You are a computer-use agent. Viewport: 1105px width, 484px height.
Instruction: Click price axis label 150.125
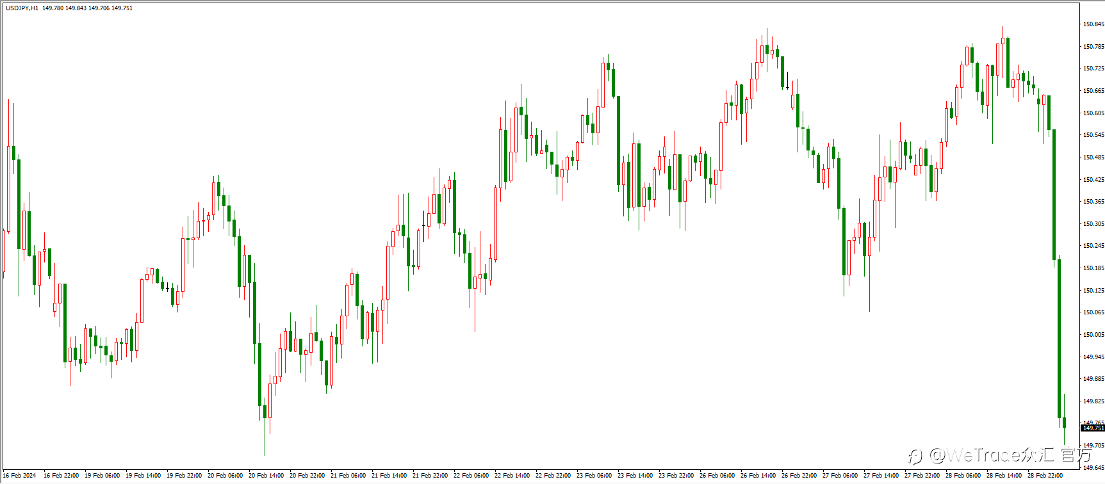pyautogui.click(x=1093, y=291)
